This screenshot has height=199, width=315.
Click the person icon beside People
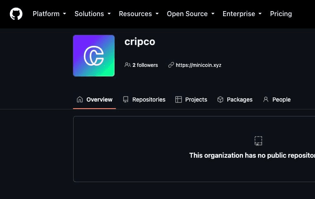pos(266,99)
